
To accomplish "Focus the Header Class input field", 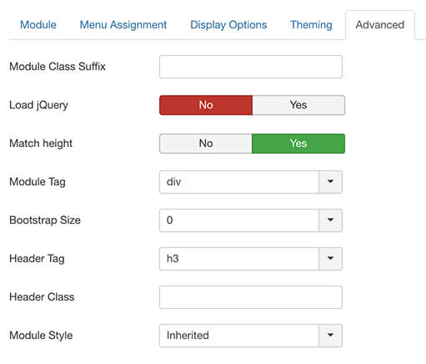I will point(251,297).
